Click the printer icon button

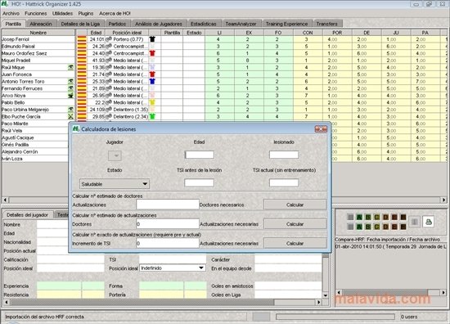tap(428, 222)
